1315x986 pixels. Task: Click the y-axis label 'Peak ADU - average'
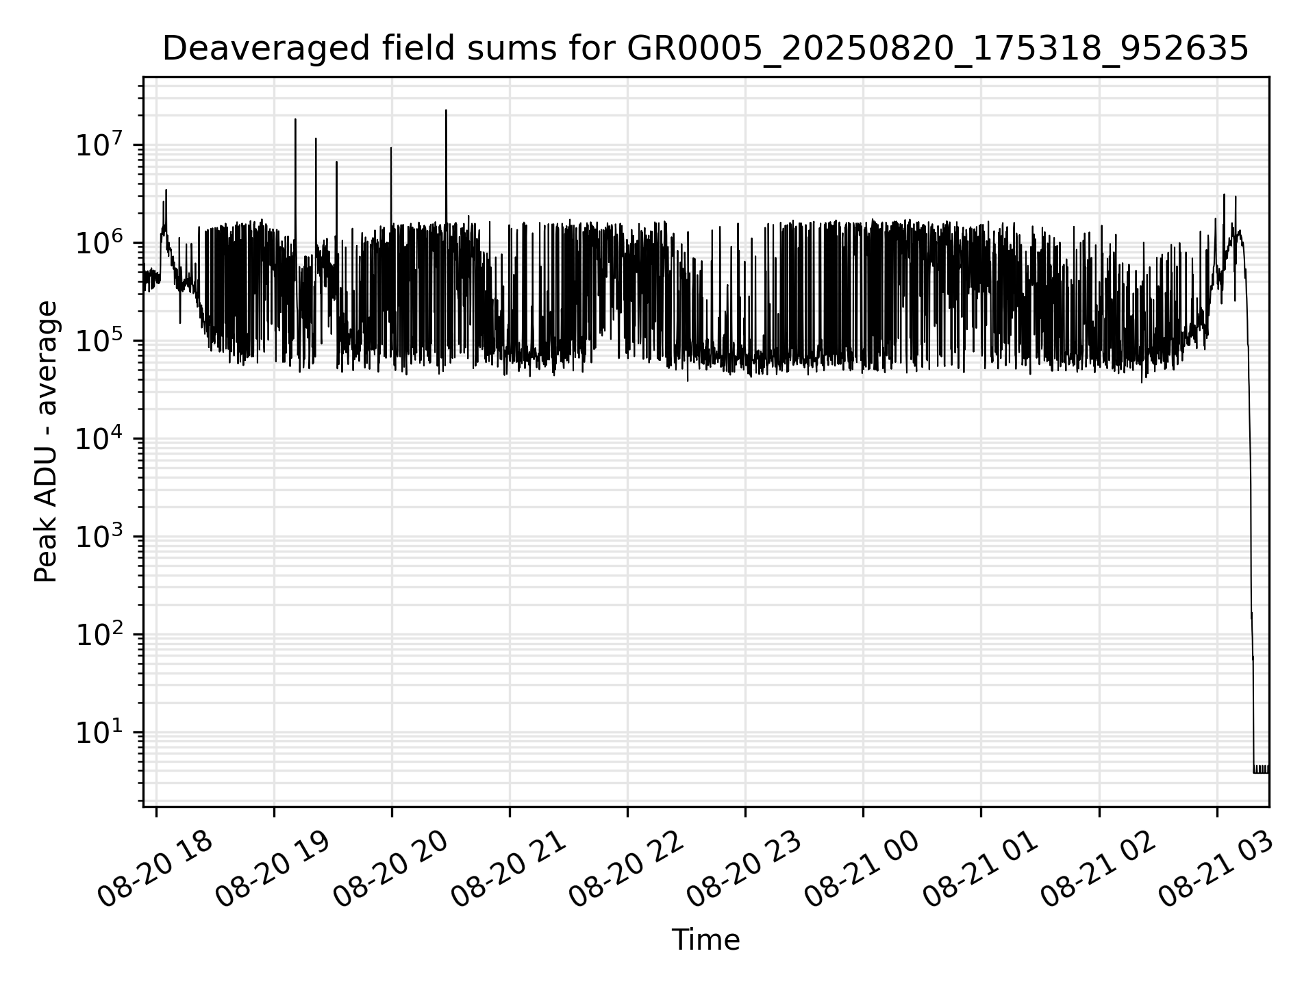click(x=46, y=442)
